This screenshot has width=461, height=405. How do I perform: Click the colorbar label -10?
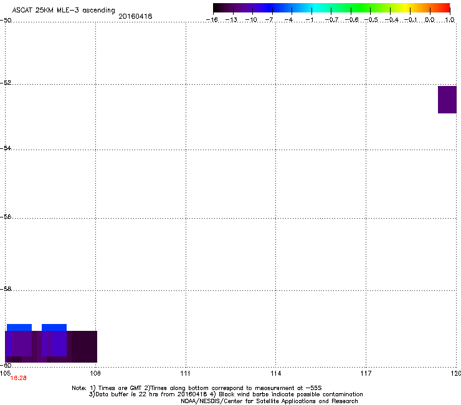coord(251,20)
